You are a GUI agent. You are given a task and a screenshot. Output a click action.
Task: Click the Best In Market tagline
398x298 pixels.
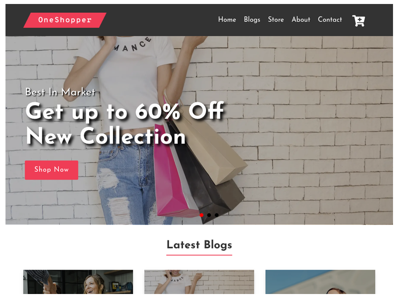point(60,92)
